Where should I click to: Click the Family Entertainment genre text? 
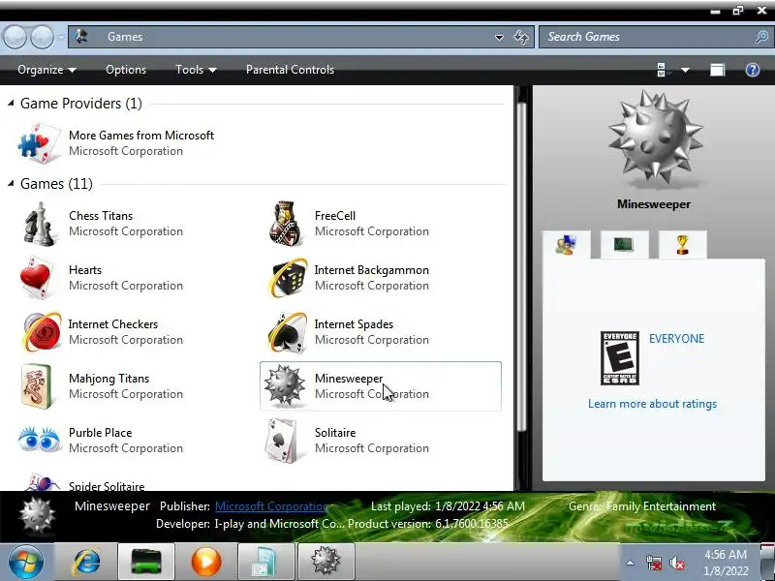point(661,506)
